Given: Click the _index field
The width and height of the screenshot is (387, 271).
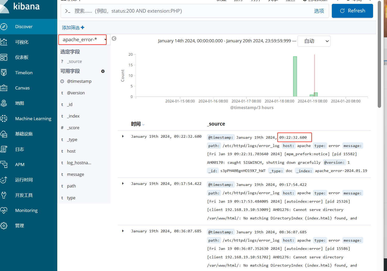Looking at the screenshot, I should (73, 116).
